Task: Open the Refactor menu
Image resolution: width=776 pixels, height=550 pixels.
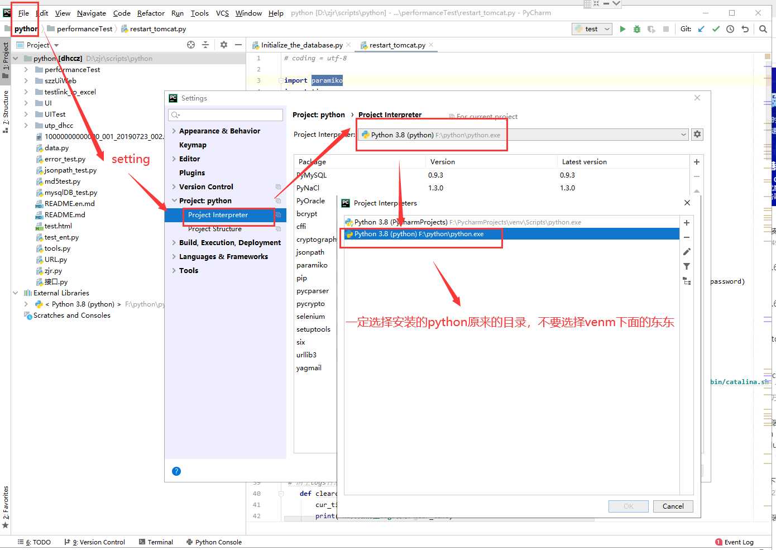Action: pos(151,13)
